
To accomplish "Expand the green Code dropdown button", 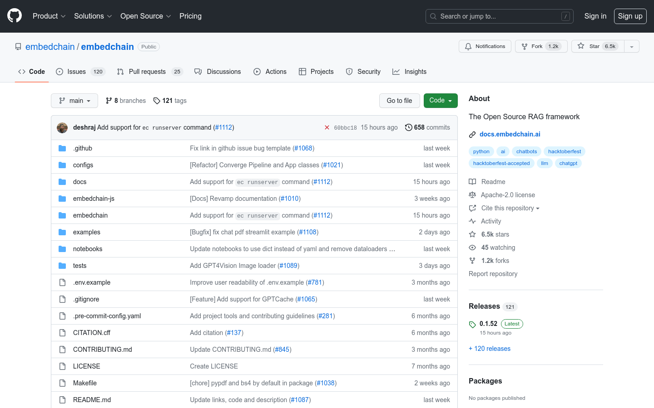I will (441, 101).
